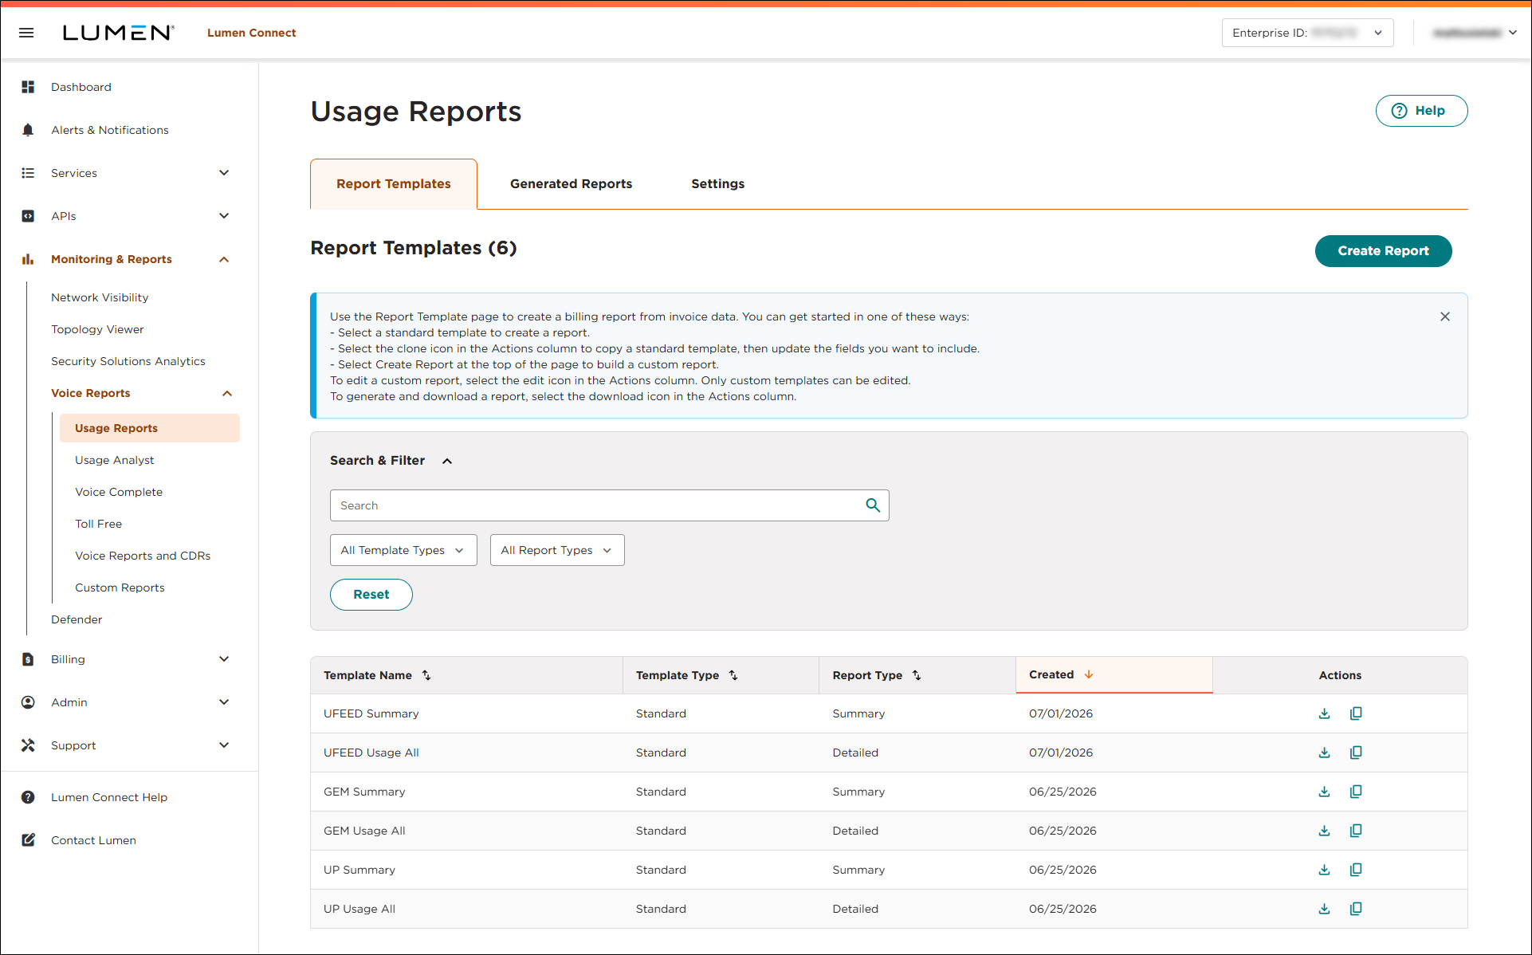
Task: Click the Admin person icon
Action: pos(28,702)
